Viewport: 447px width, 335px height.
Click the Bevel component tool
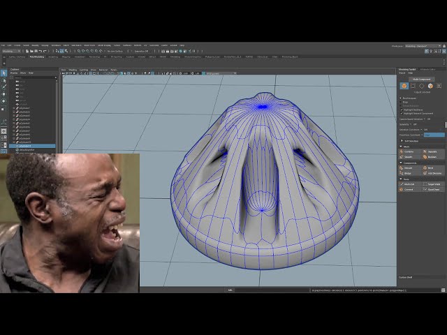tap(432, 168)
